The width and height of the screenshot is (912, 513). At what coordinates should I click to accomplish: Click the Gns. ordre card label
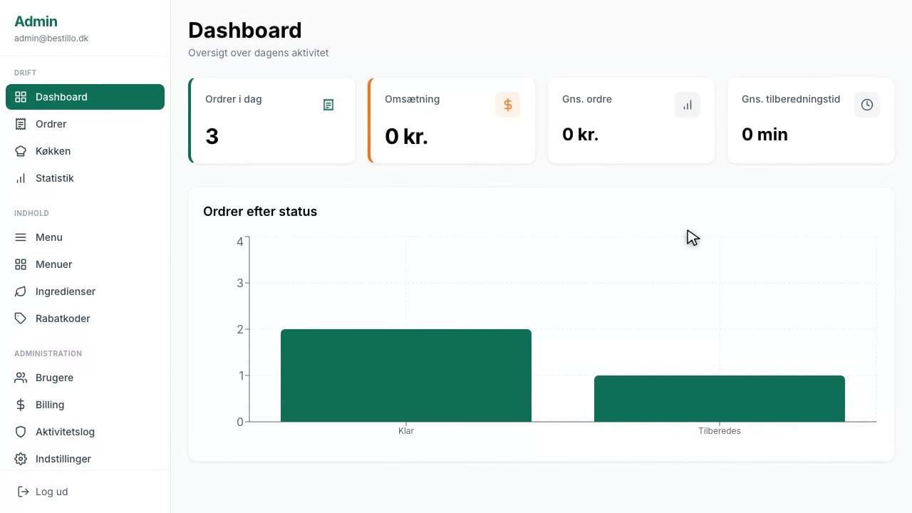point(587,99)
